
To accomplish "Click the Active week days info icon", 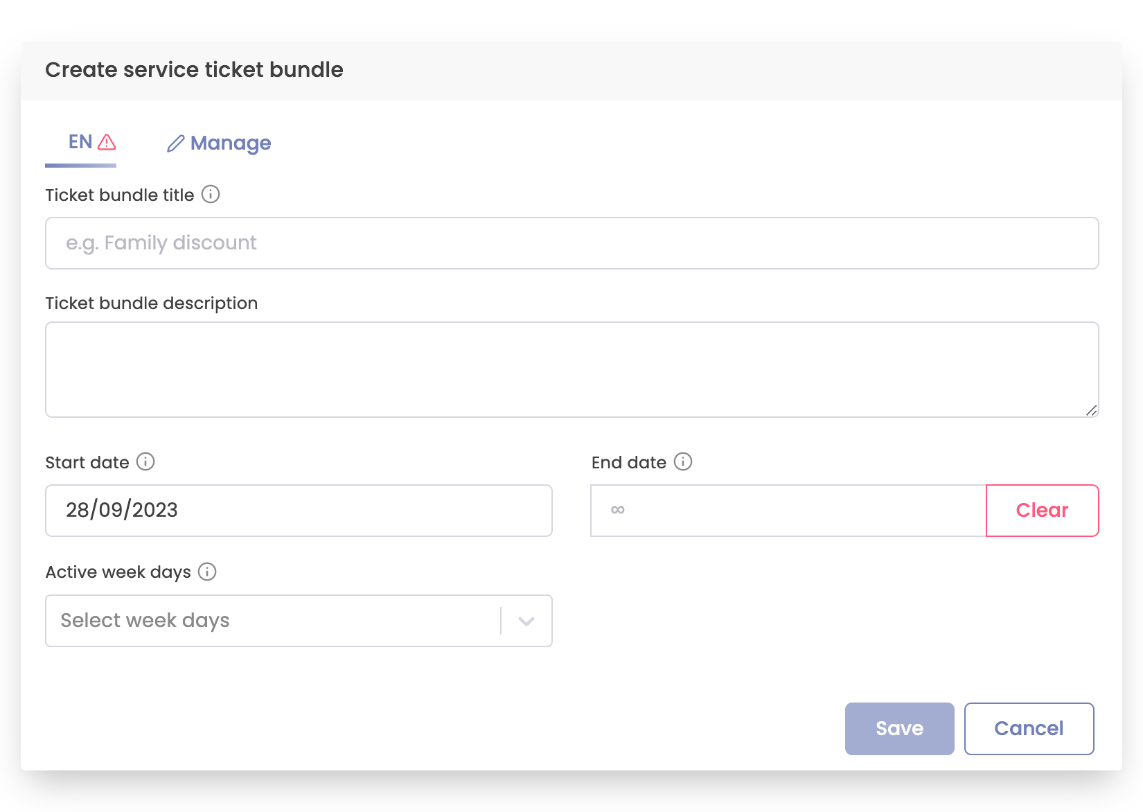I will point(207,572).
